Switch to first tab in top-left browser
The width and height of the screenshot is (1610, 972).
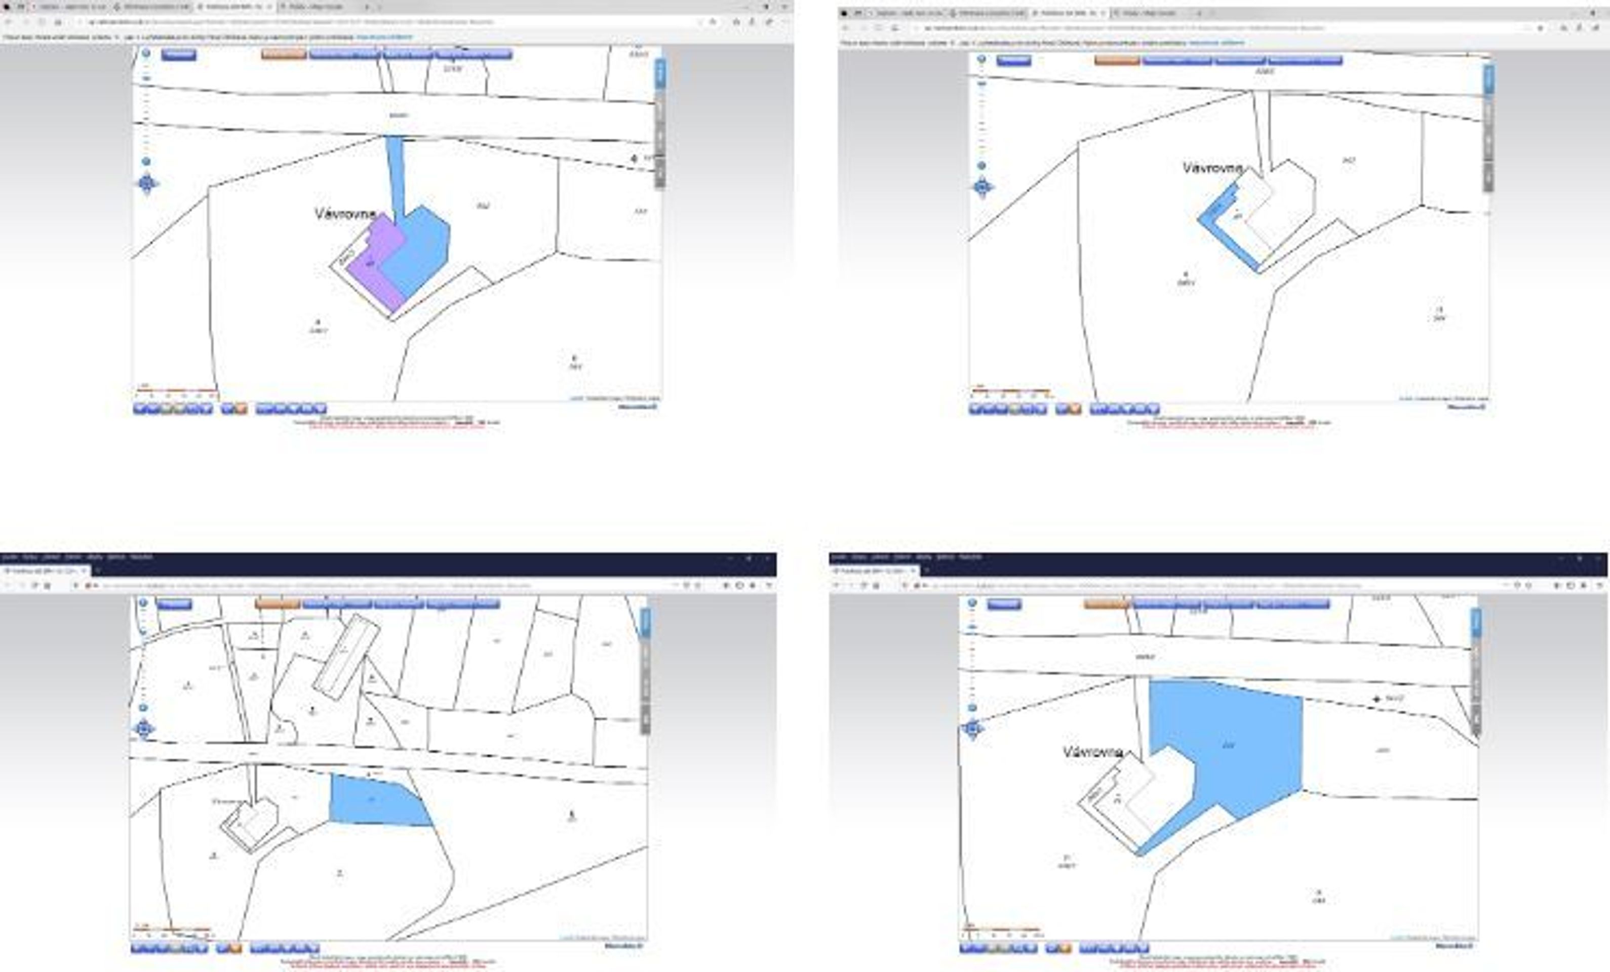[x=70, y=7]
